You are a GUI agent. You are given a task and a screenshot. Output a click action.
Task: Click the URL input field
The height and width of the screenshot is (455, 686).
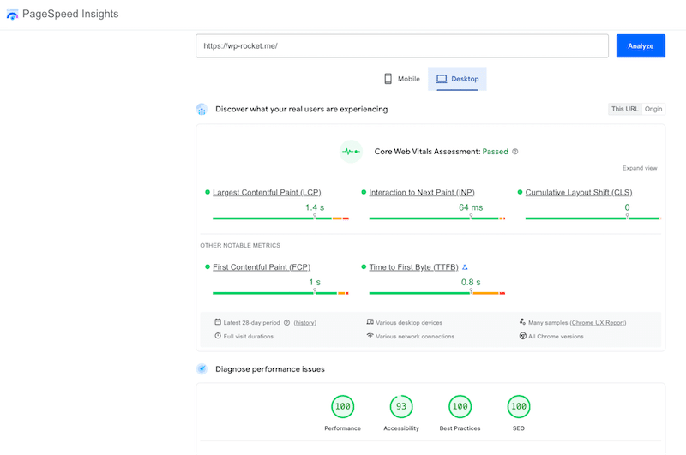click(x=401, y=46)
